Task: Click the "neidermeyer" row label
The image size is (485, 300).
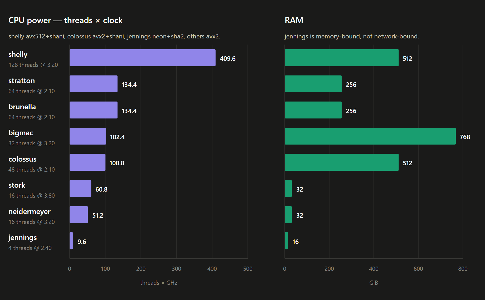Action: coord(30,212)
